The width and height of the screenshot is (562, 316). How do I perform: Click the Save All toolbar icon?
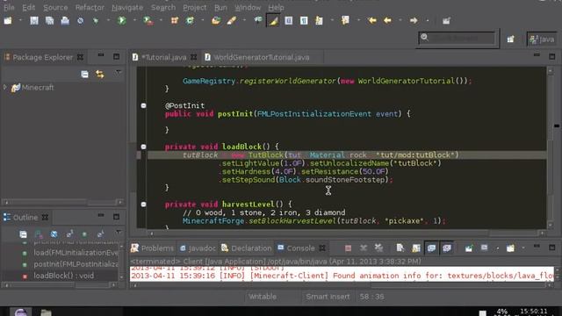49,21
